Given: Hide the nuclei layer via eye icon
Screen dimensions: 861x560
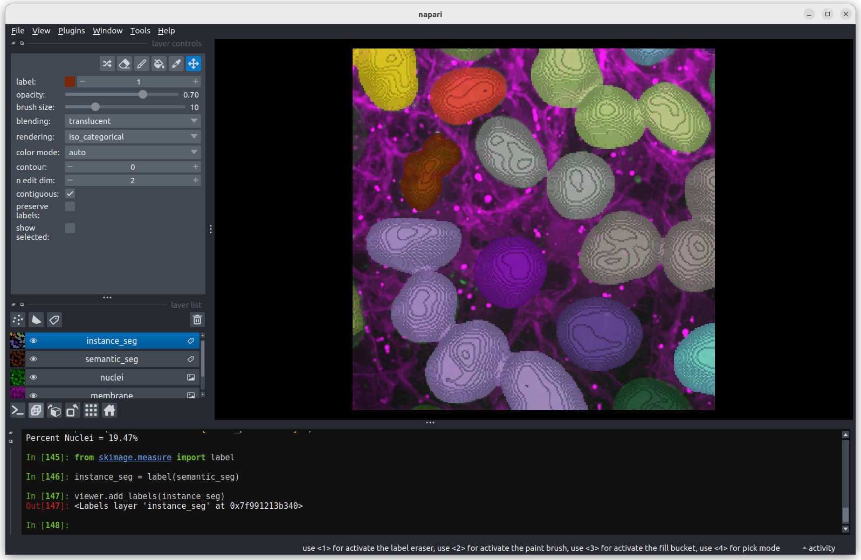Looking at the screenshot, I should (x=33, y=377).
